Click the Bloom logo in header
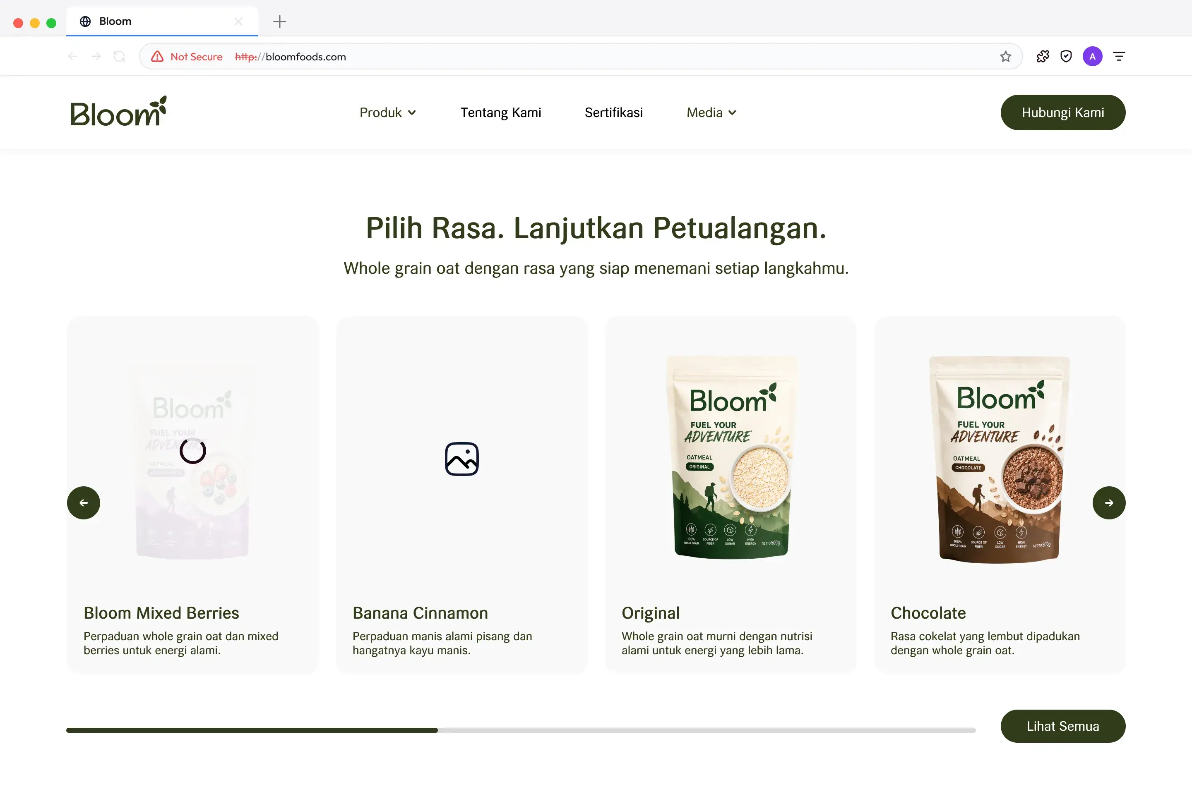 coord(119,111)
